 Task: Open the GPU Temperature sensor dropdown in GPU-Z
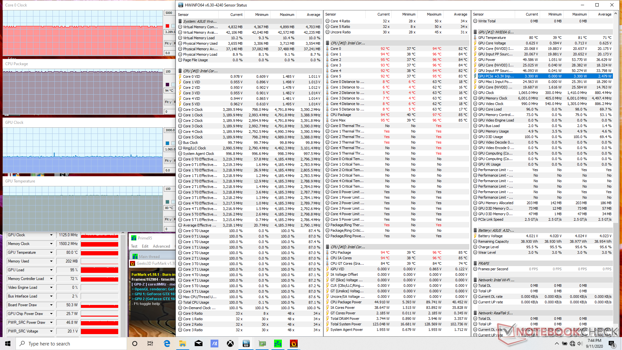click(x=51, y=252)
